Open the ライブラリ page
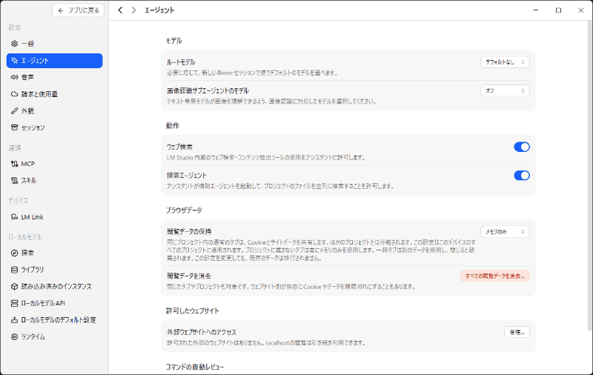Viewport: 593px width, 375px height. point(54,270)
